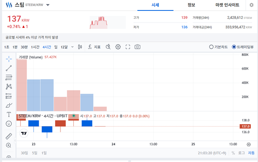Switch to the 시세 tab

pyautogui.click(x=155, y=5)
